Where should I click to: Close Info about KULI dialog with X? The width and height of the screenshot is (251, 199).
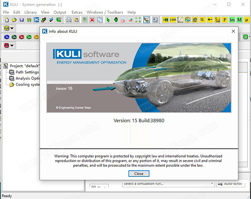tap(233, 31)
